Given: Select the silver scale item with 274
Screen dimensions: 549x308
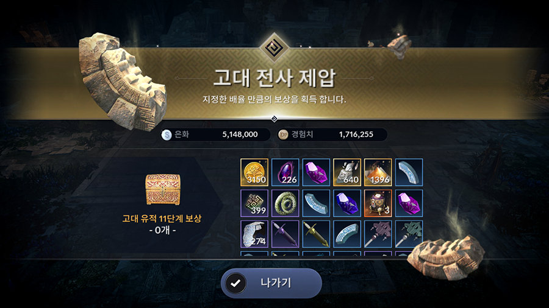Looking at the screenshot, I should pos(254,234).
